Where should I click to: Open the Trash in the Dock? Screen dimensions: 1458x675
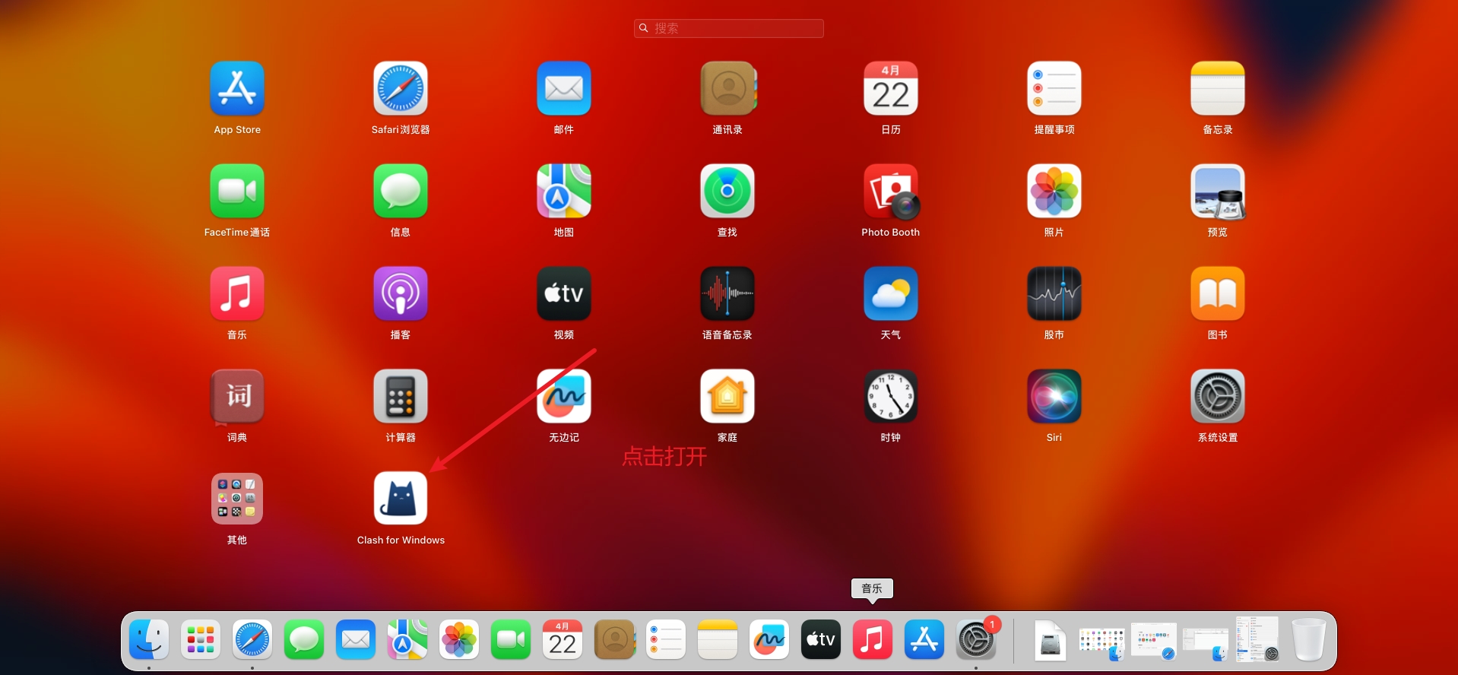click(1307, 639)
